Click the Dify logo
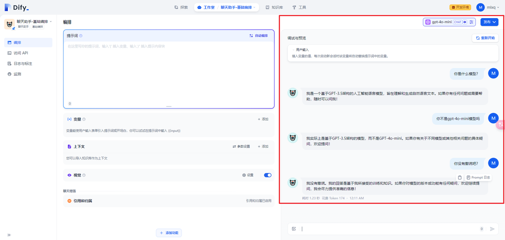Image resolution: width=505 pixels, height=240 pixels. point(17,7)
